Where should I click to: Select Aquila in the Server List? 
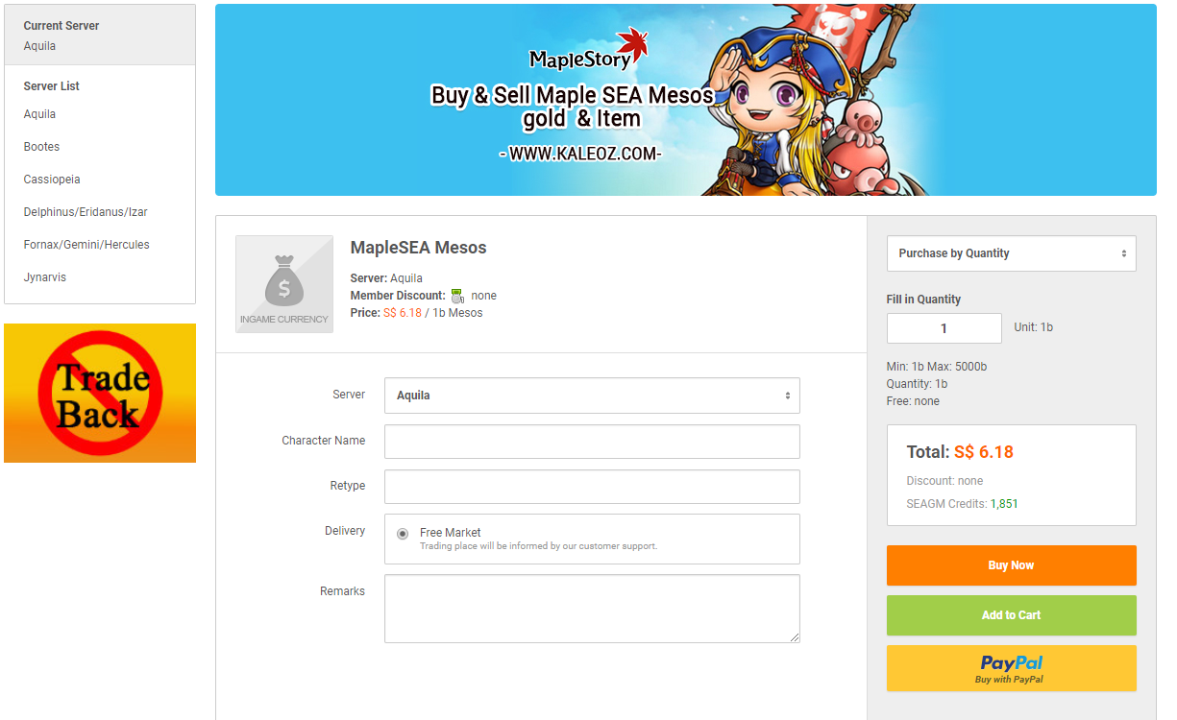(x=40, y=114)
